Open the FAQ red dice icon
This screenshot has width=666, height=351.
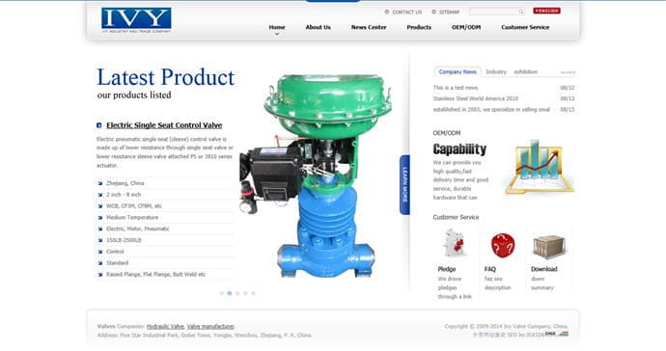pyautogui.click(x=503, y=245)
